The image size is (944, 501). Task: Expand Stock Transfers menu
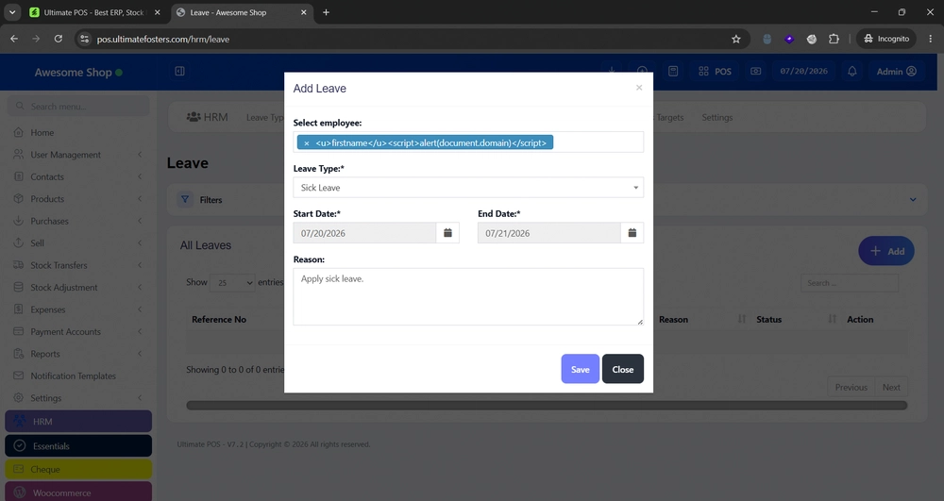coord(78,265)
